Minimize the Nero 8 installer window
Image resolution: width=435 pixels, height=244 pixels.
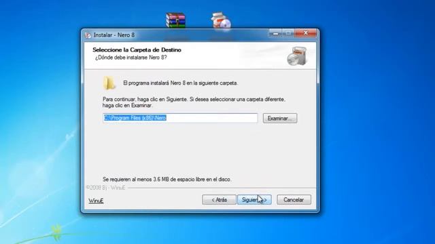coord(275,33)
